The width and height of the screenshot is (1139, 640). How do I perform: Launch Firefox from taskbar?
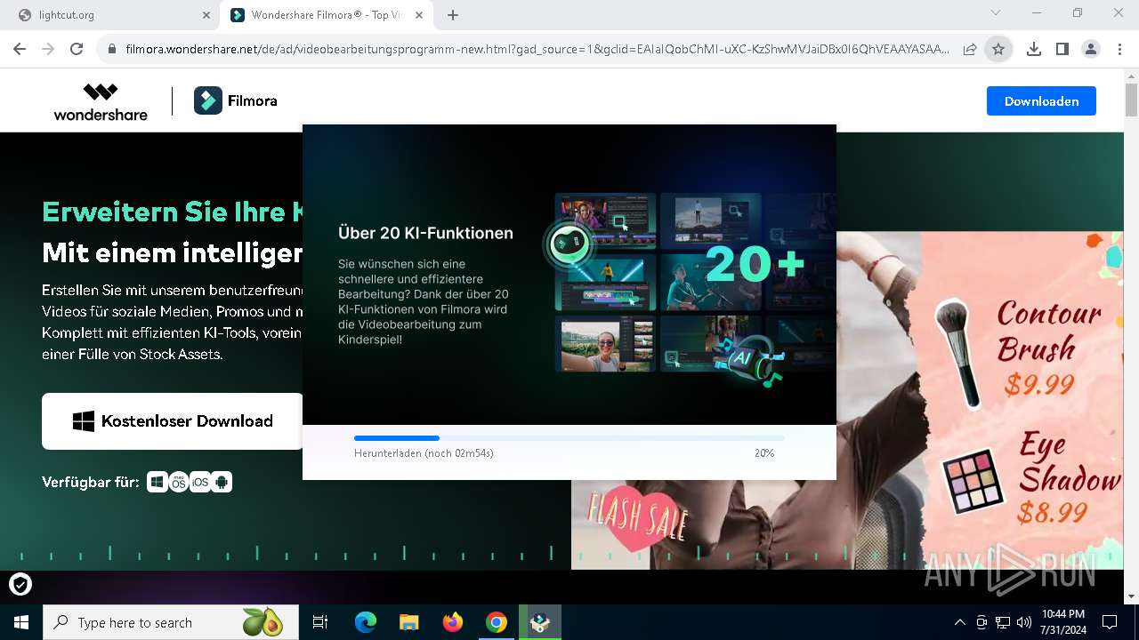(453, 622)
